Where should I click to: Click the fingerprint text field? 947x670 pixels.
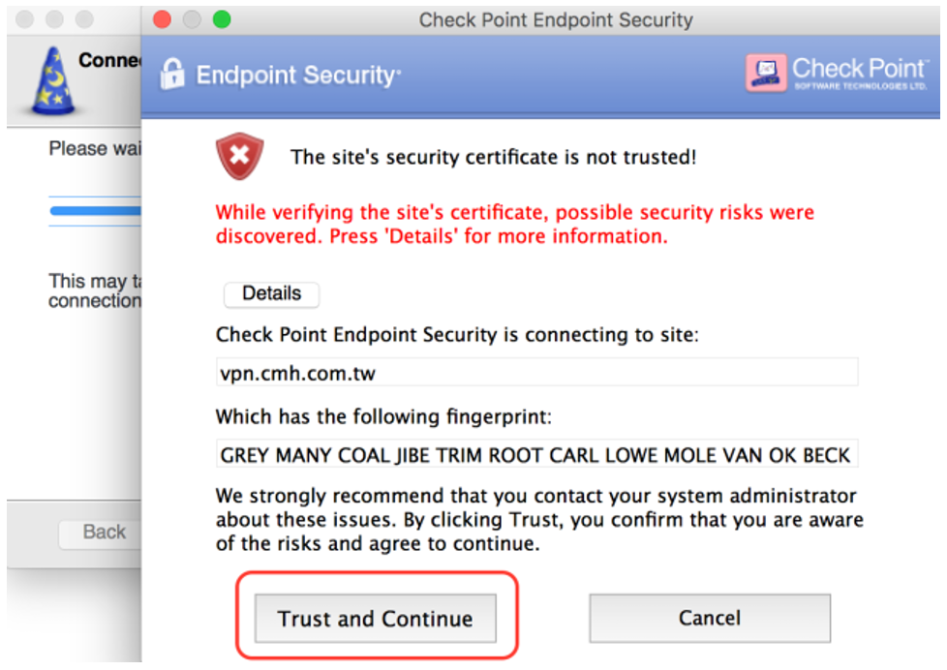click(x=536, y=454)
